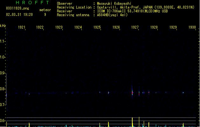Click the 1923 time axis label
The height and width of the screenshot is (127, 200).
(59, 27)
